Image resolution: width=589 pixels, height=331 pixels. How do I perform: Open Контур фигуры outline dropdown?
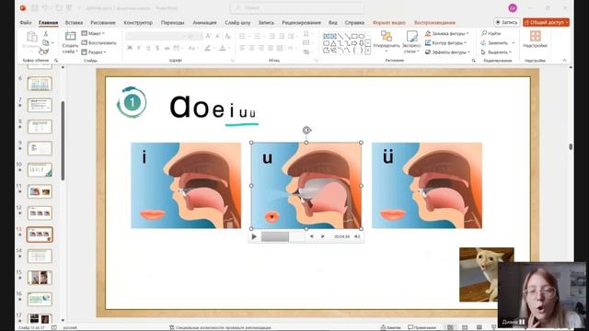(445, 43)
